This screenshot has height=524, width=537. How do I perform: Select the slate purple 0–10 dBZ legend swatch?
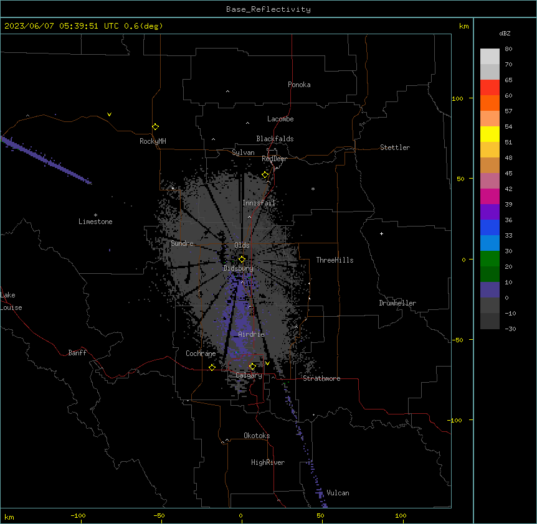coord(490,290)
